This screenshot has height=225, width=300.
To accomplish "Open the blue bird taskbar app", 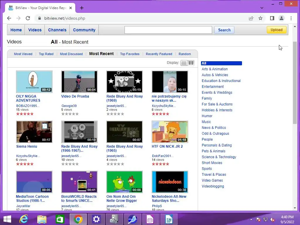I will click(x=132, y=219).
